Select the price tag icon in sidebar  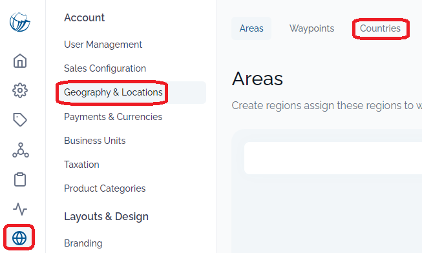20,120
